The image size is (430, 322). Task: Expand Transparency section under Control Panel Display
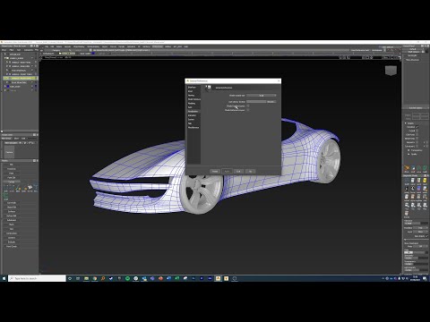408,150
